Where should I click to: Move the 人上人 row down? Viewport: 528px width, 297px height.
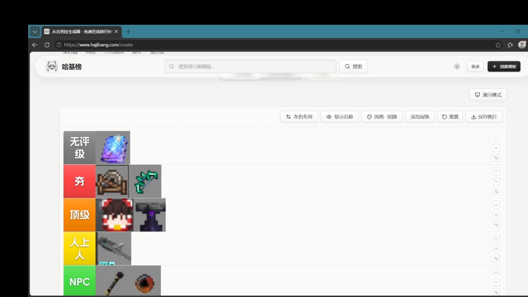click(496, 249)
